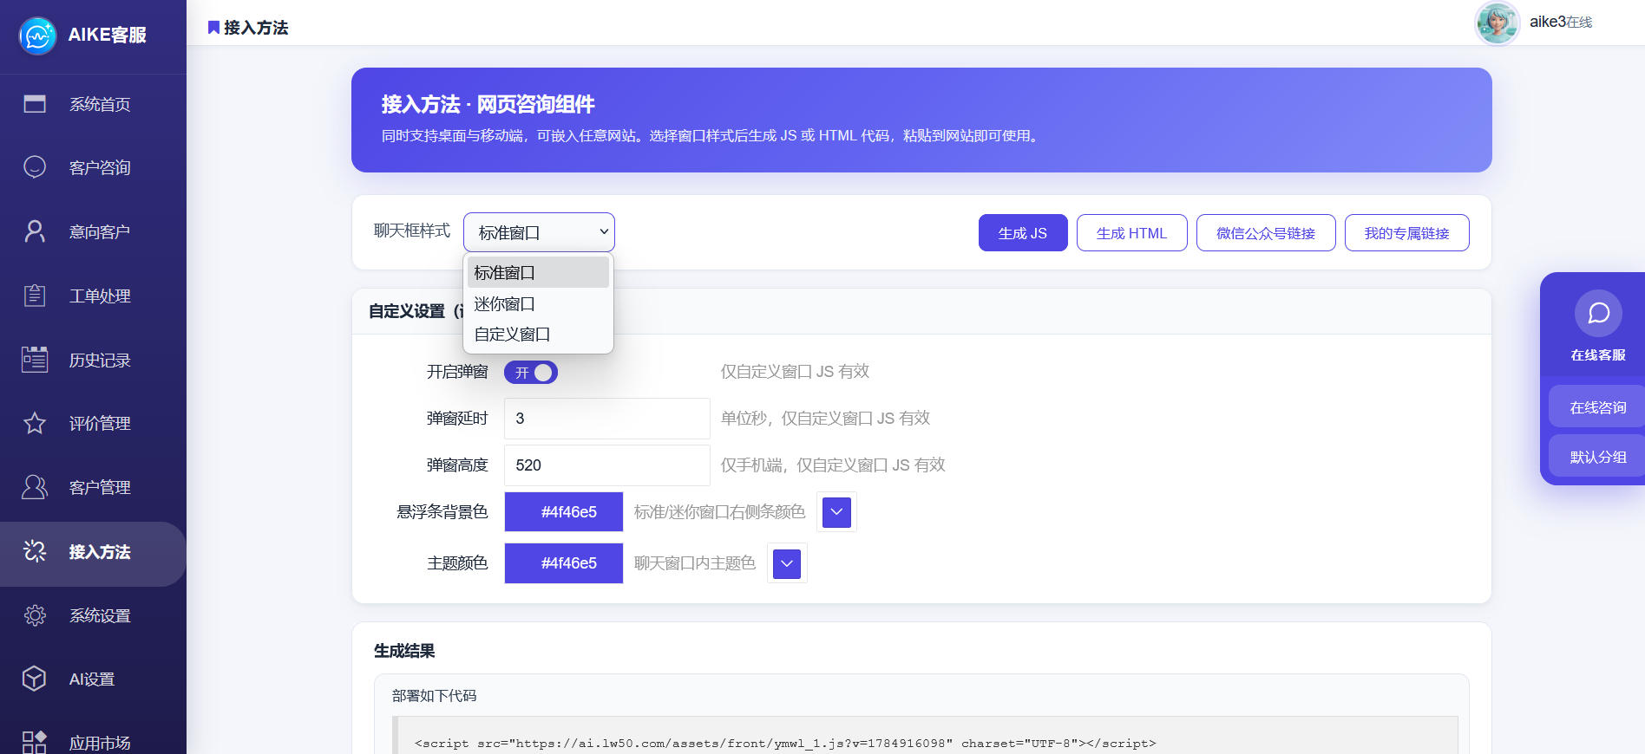Click the 意向客户 person icon
The height and width of the screenshot is (754, 1645).
point(35,231)
